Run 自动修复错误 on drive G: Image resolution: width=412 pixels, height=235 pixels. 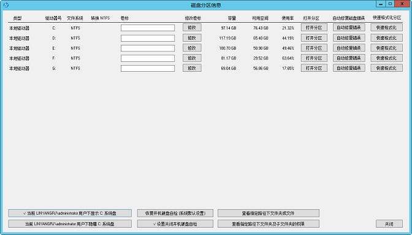(349, 68)
